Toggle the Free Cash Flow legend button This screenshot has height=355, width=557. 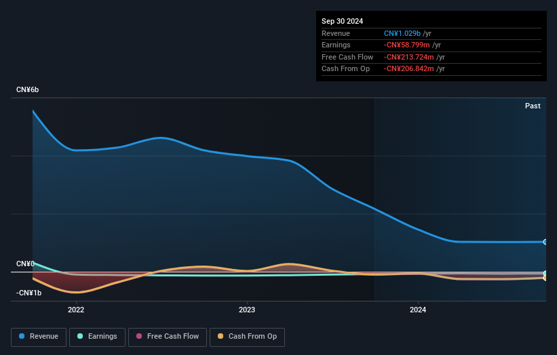tap(168, 337)
